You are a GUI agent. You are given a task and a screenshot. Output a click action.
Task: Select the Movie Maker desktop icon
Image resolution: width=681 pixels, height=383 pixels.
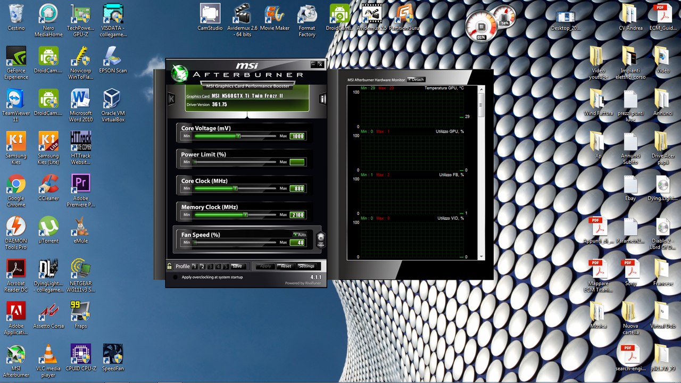point(275,18)
